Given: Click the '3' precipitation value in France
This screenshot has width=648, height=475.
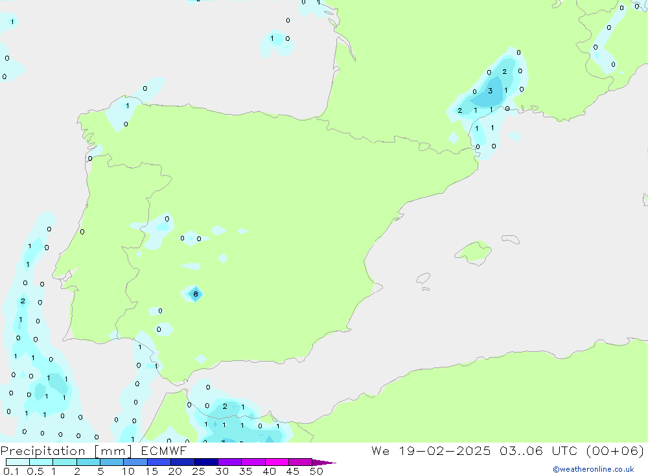Looking at the screenshot, I should tap(490, 91).
